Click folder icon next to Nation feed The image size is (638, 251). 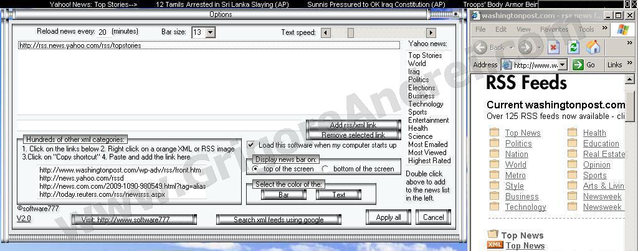(494, 153)
